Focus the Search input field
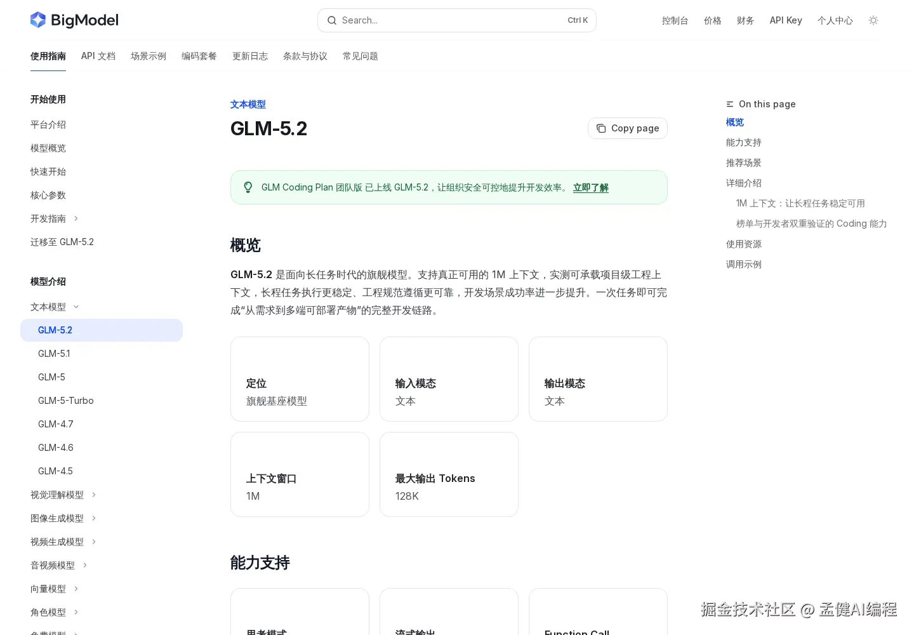The height and width of the screenshot is (635, 914). (457, 20)
